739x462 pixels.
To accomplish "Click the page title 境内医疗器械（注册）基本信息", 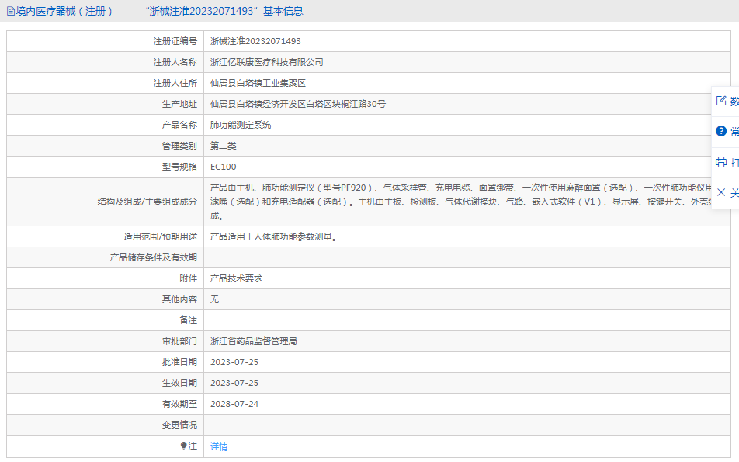I will pyautogui.click(x=159, y=11).
